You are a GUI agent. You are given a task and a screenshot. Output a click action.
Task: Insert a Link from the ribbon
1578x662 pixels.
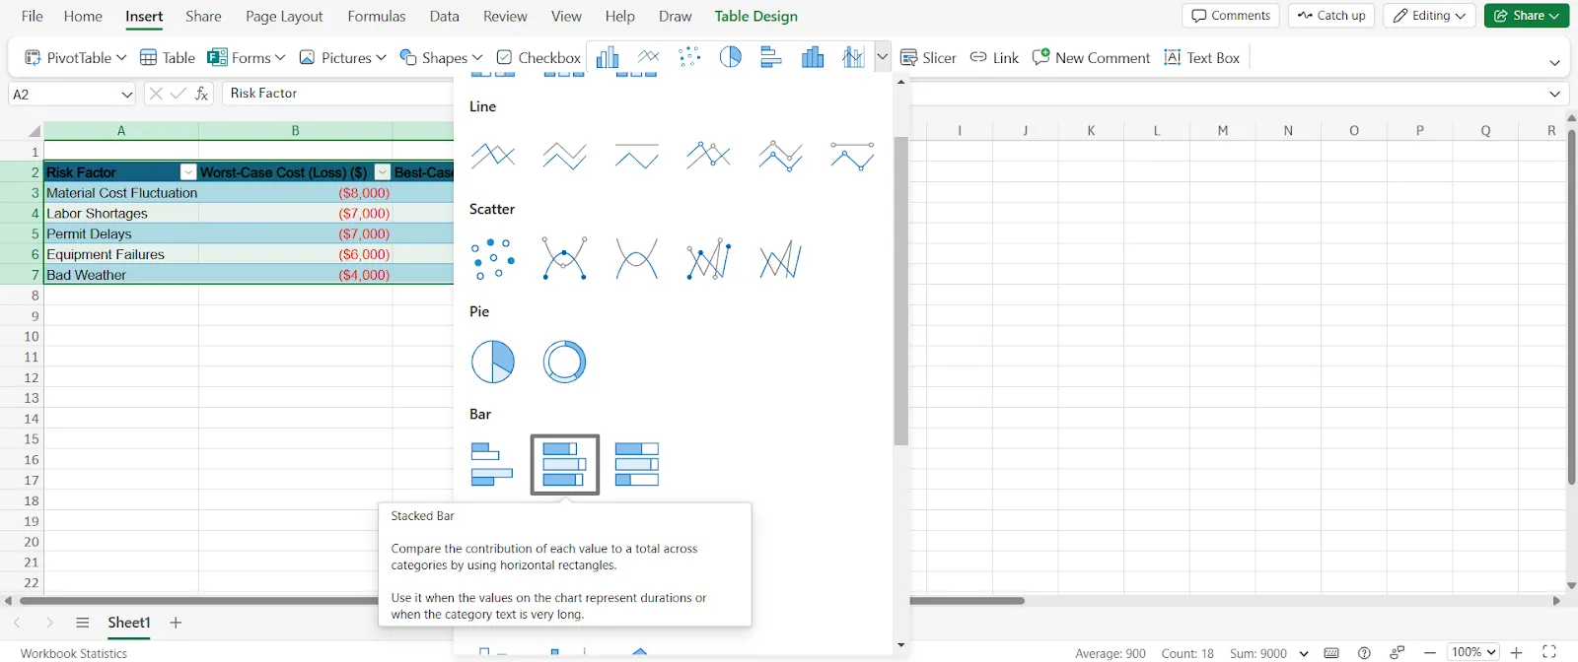tap(994, 57)
